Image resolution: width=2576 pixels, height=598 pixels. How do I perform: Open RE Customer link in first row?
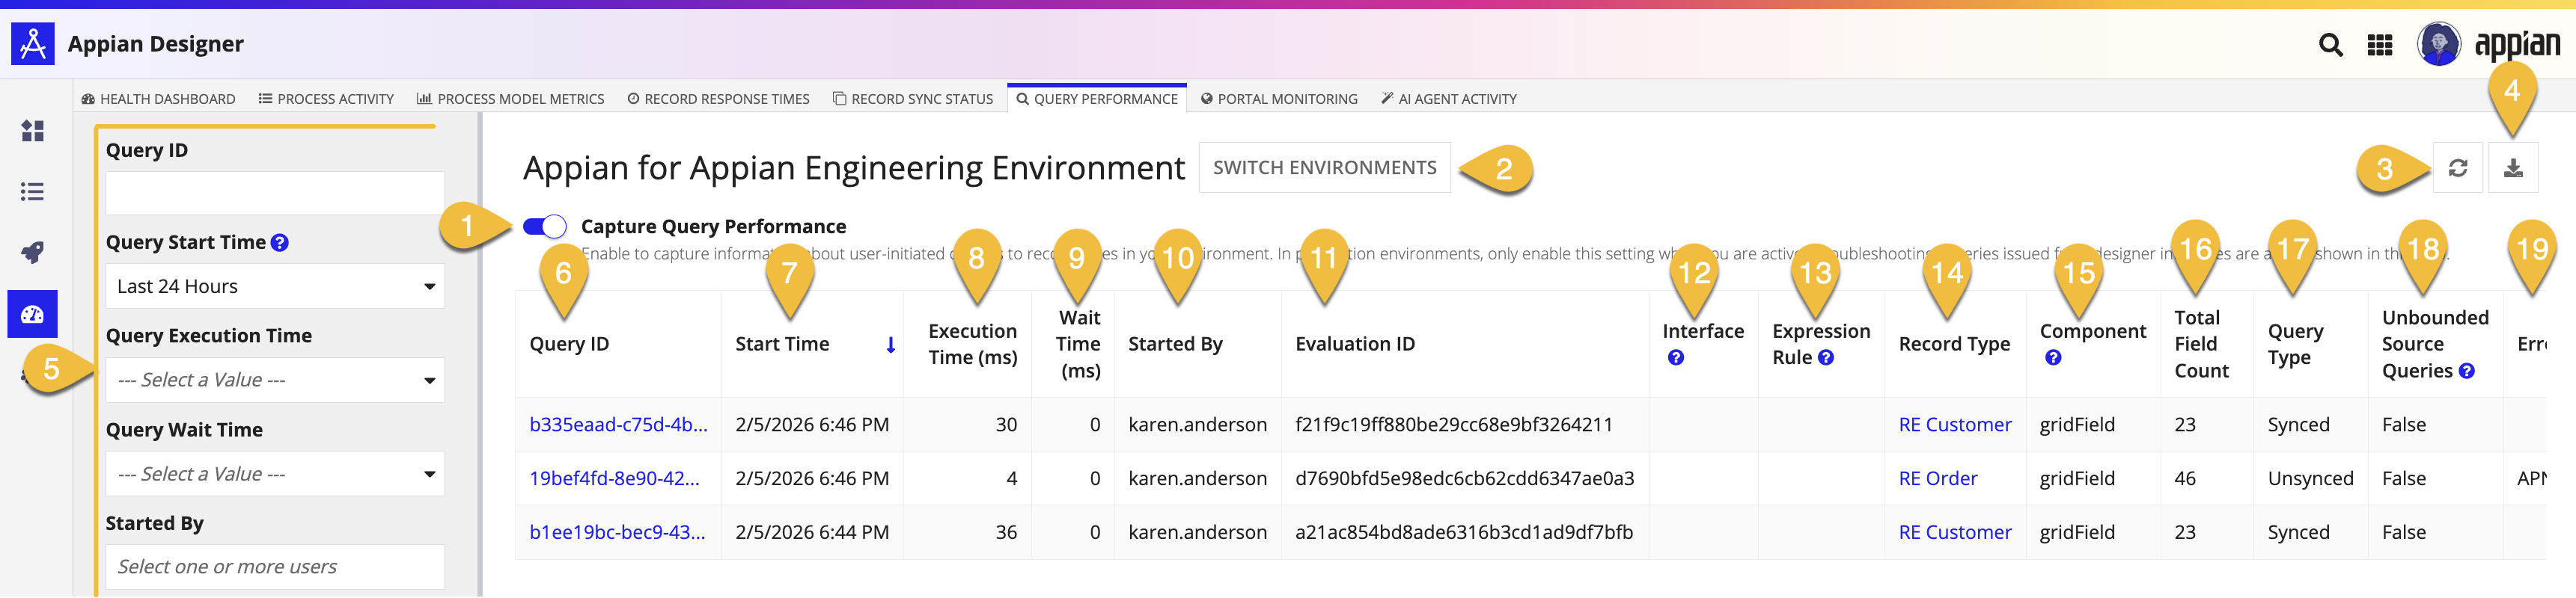tap(1955, 425)
